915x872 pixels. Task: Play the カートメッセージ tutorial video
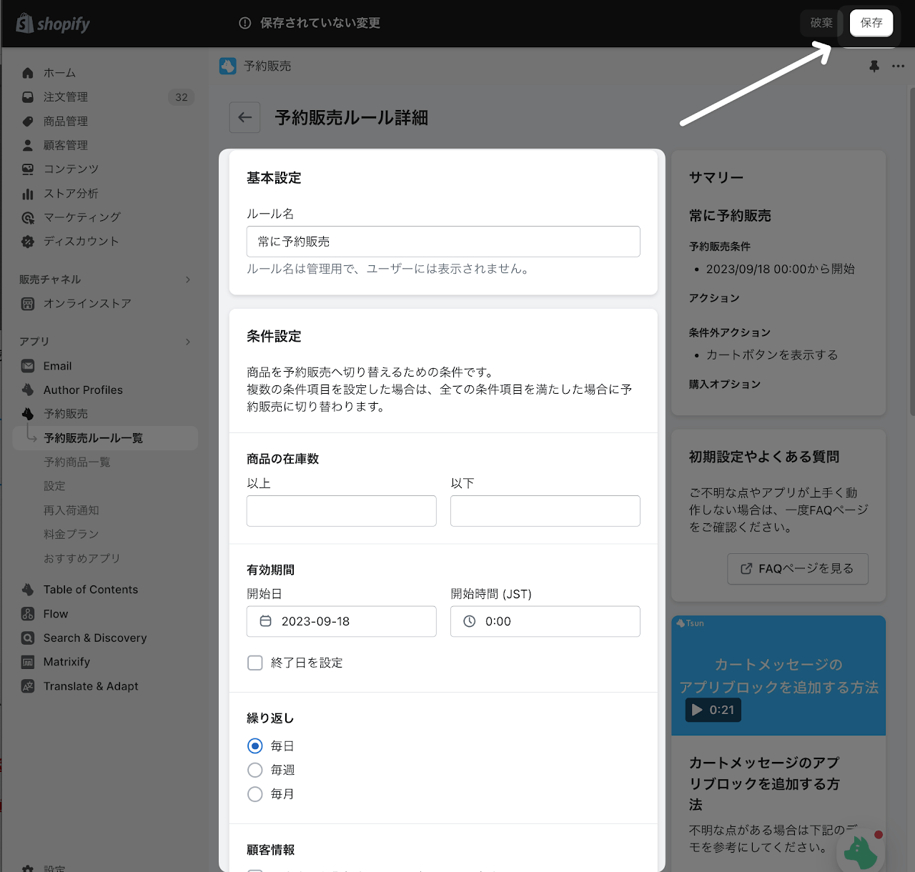click(713, 710)
